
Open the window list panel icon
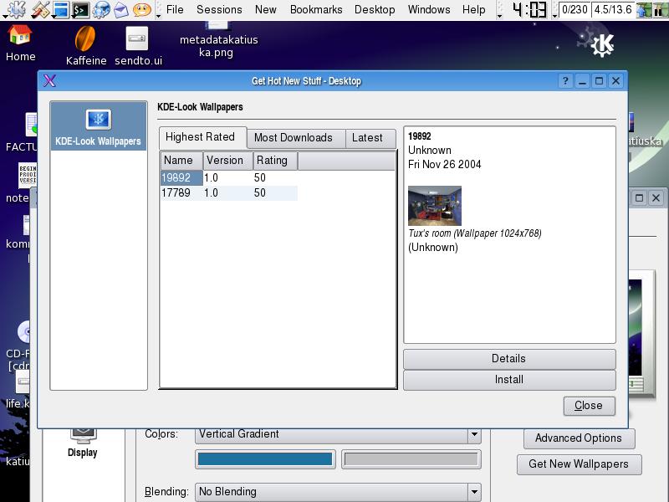(x=60, y=9)
